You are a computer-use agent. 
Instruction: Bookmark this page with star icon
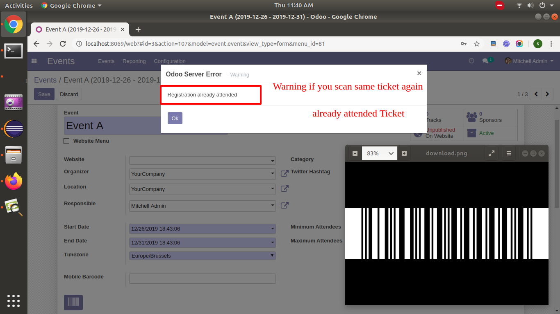click(x=477, y=44)
